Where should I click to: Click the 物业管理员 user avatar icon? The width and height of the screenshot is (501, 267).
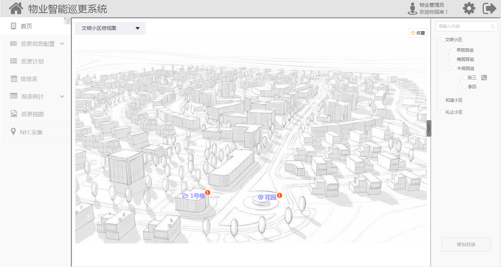(412, 8)
